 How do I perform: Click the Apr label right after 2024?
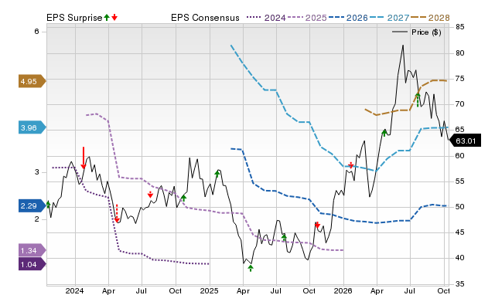108,290
